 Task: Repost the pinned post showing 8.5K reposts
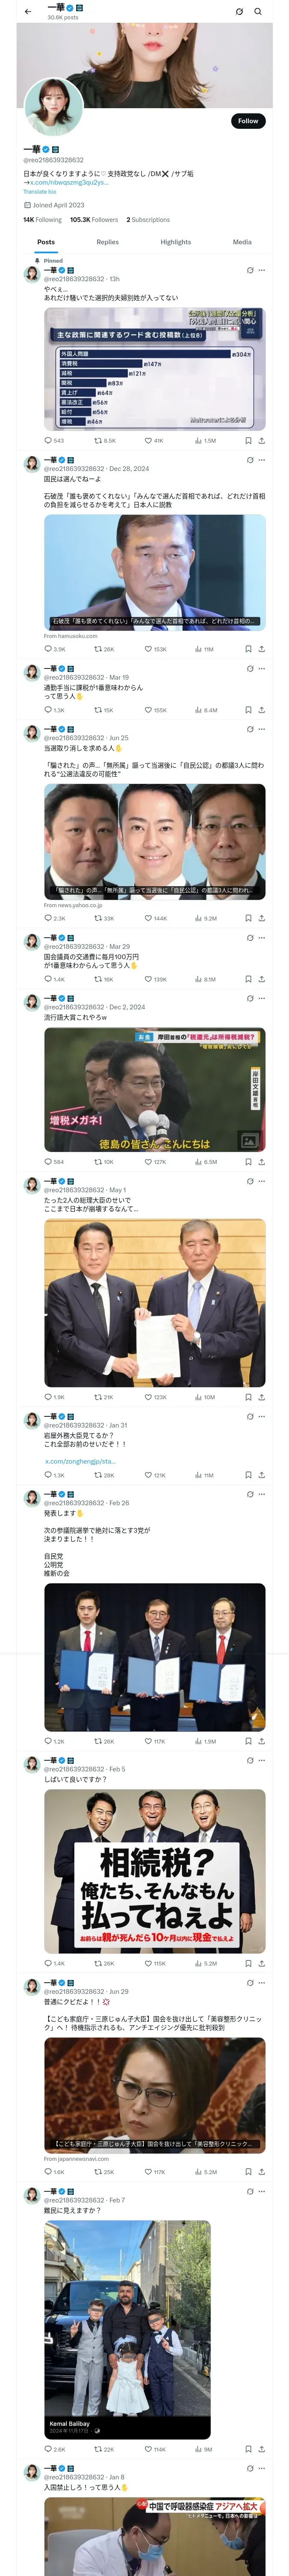tap(104, 440)
